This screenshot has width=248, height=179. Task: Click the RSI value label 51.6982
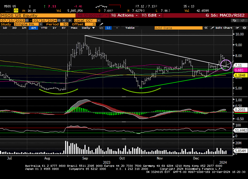[x=241, y=130]
